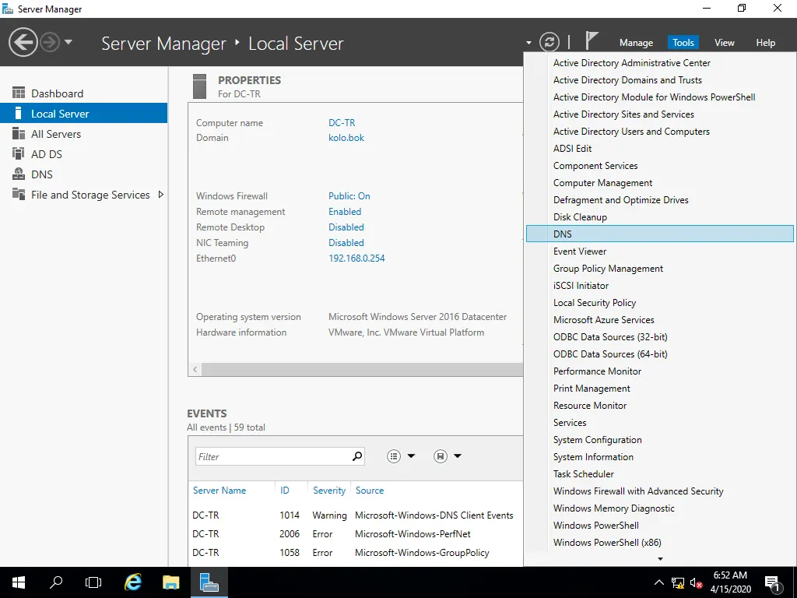Sort events by Severity column
797x598 pixels.
pos(329,491)
